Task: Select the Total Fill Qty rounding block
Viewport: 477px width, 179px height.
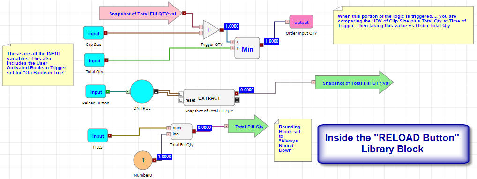Action: pyautogui.click(x=182, y=132)
